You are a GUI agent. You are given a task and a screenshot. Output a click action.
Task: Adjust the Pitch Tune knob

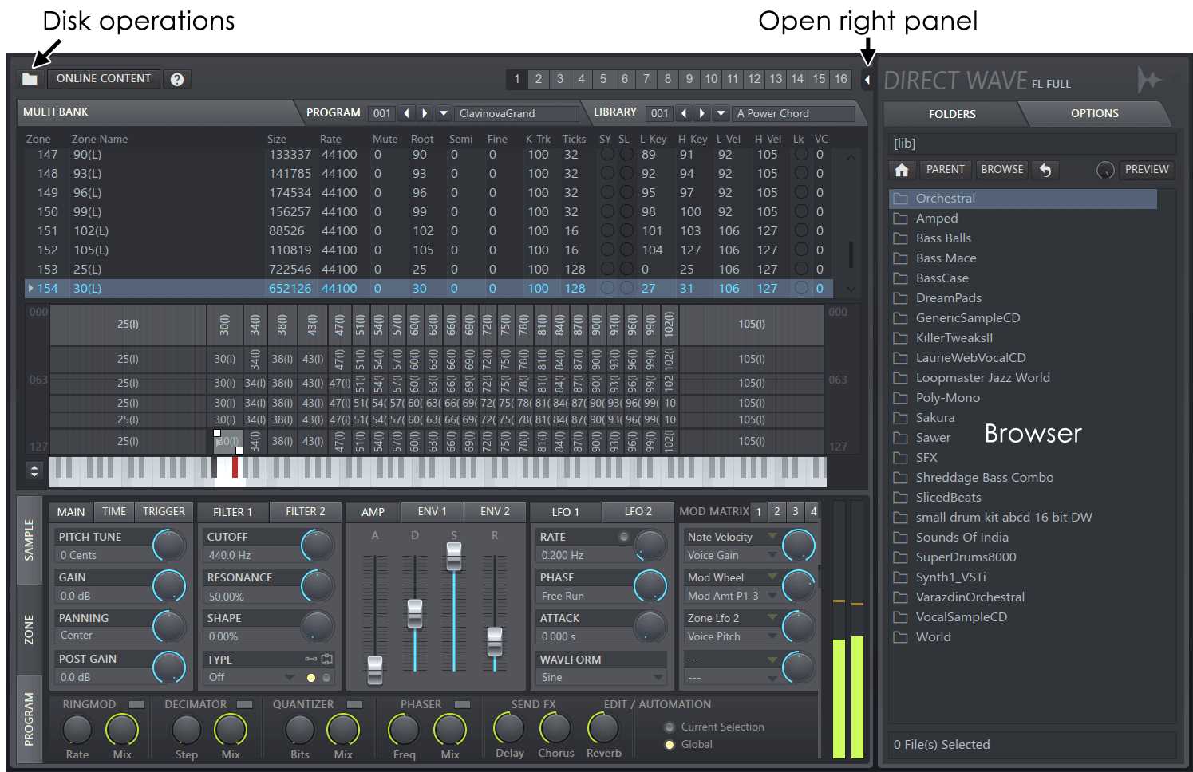pos(168,545)
